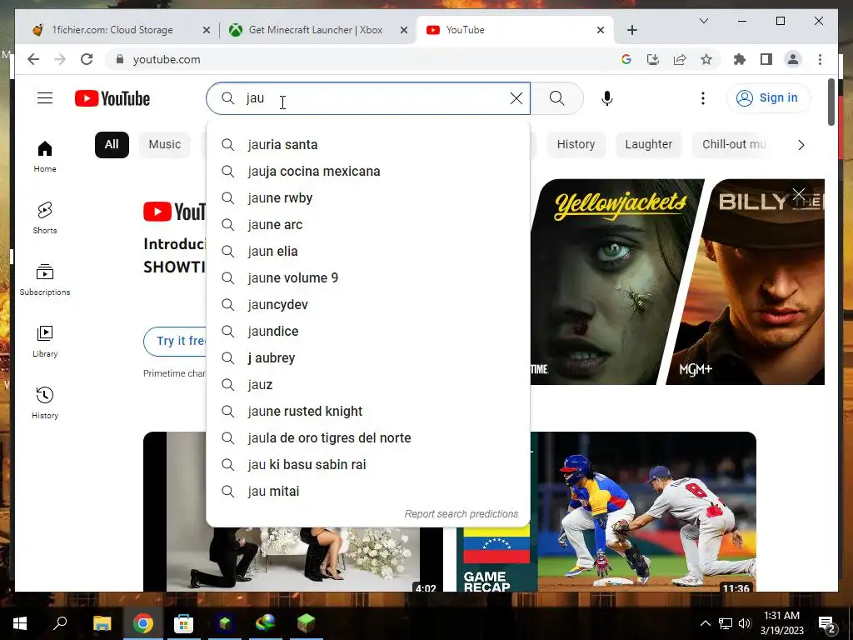The image size is (853, 640).
Task: Click the YouTube logo
Action: point(112,98)
